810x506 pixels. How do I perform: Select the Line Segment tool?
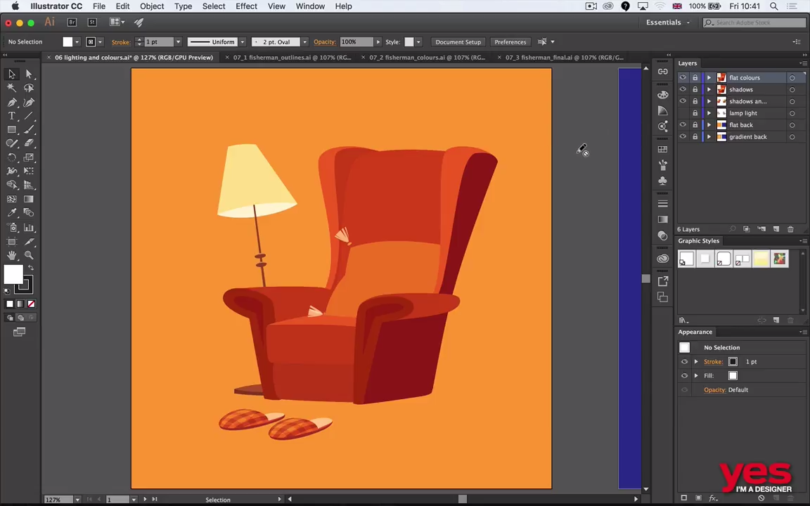click(x=29, y=116)
